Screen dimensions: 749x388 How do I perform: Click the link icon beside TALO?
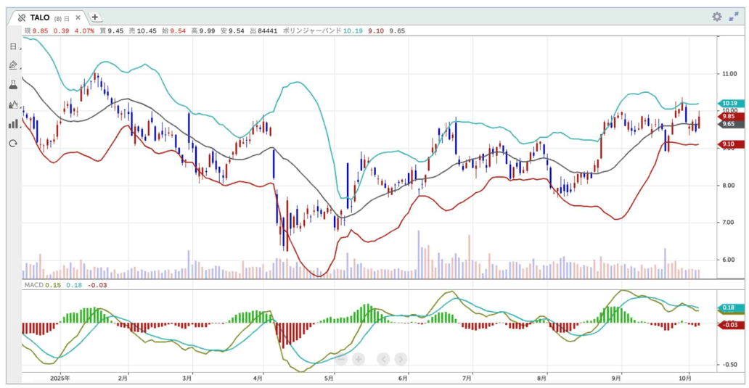click(x=22, y=17)
